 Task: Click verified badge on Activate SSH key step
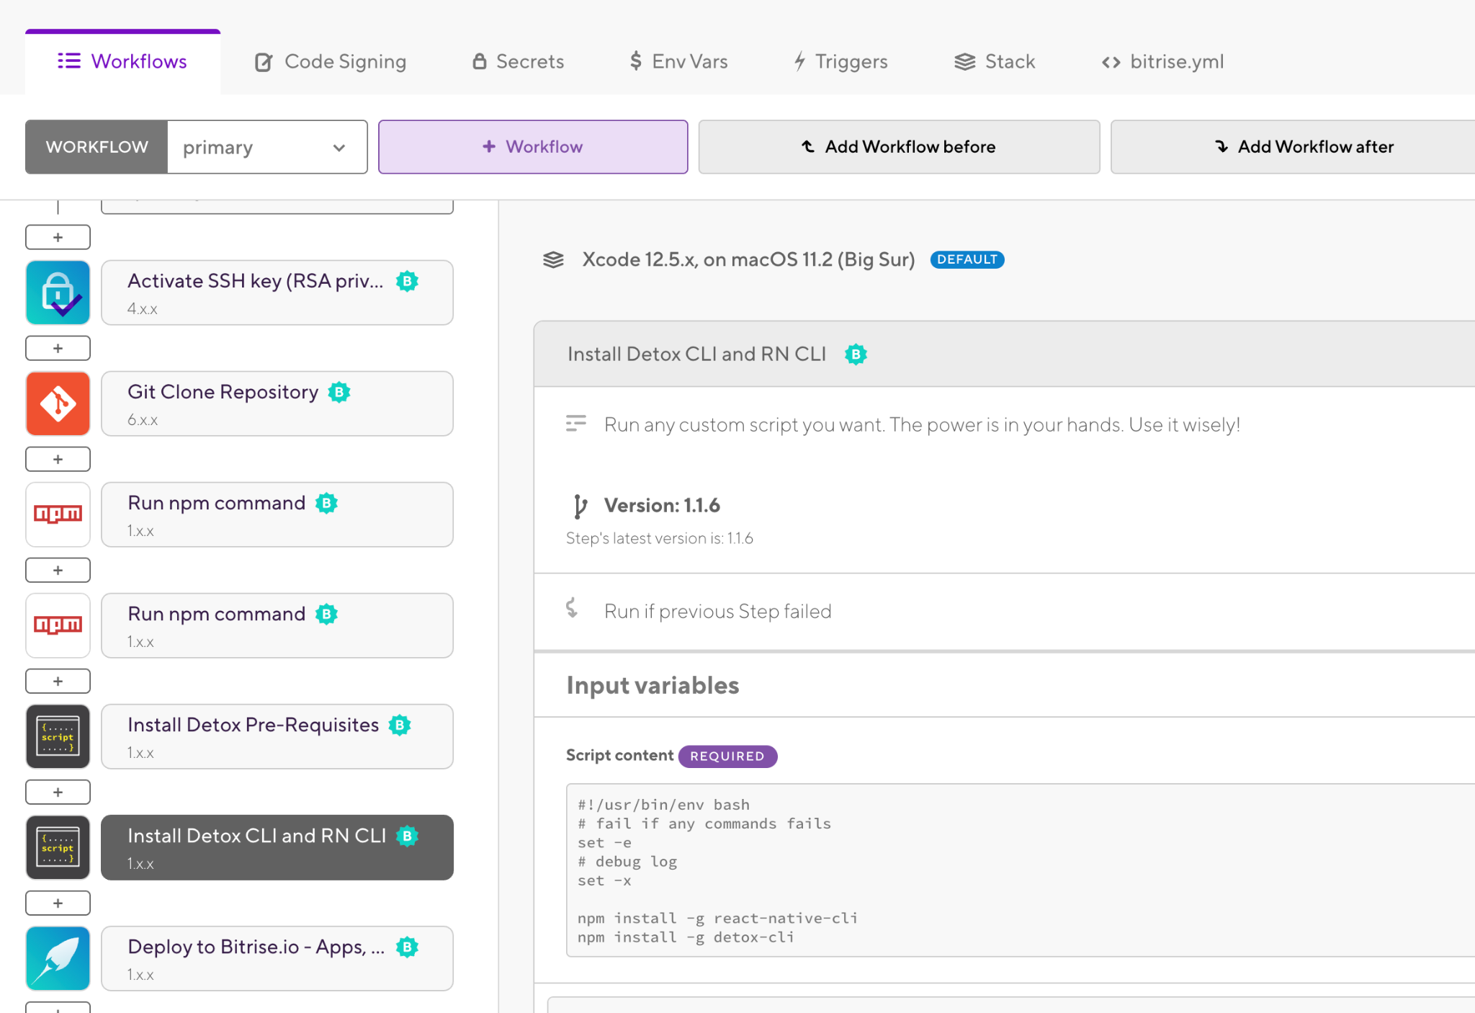[x=408, y=281]
